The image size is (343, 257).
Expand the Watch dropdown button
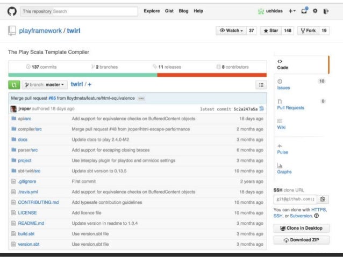click(x=231, y=31)
